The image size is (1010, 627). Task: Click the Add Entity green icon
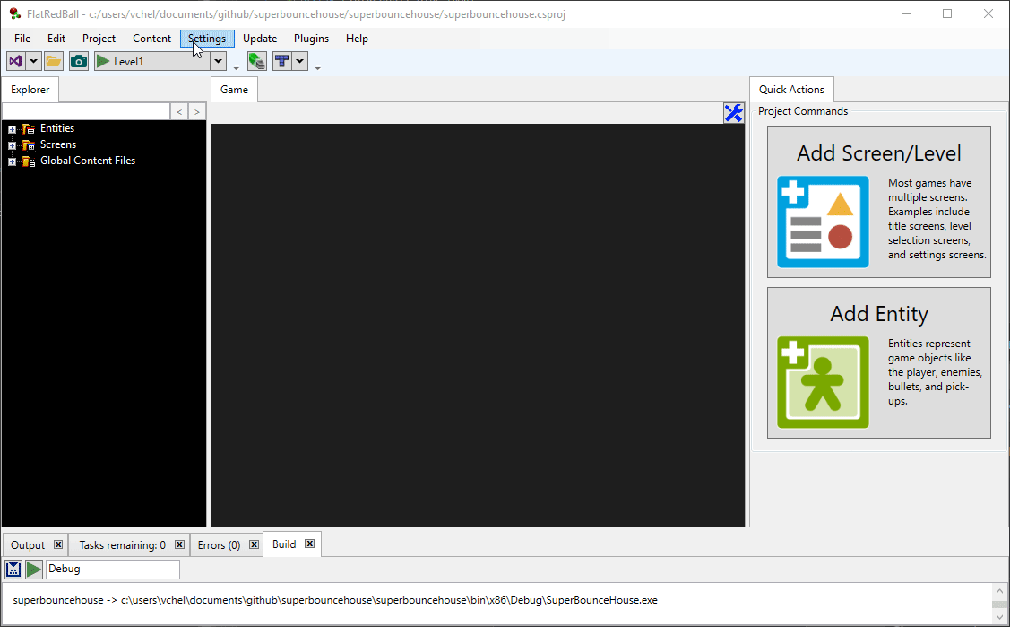pos(824,382)
